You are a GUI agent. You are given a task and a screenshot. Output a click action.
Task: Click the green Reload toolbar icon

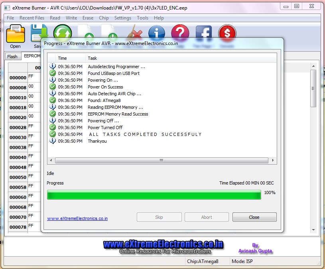[63, 31]
